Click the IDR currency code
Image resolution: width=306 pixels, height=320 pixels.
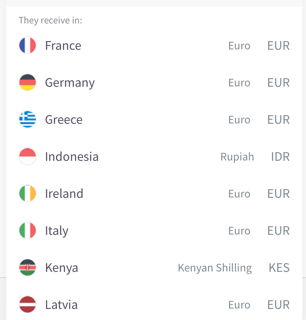[x=280, y=157]
